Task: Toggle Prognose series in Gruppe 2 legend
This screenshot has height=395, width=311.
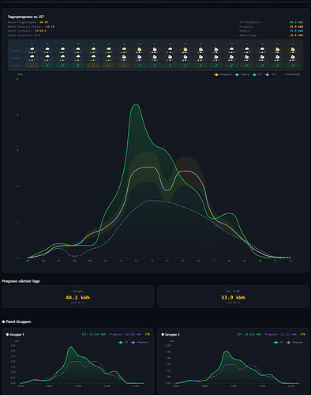Action: click(x=294, y=342)
